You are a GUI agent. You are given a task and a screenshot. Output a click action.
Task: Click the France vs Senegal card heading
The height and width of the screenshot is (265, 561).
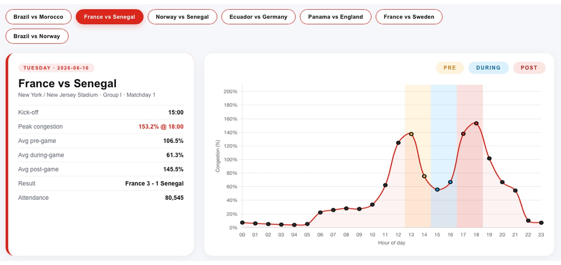tap(67, 83)
